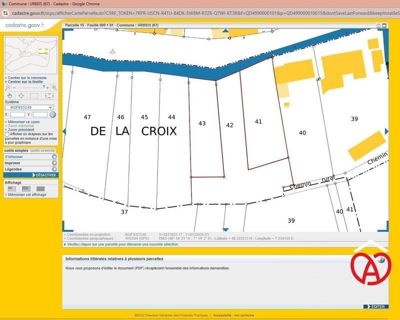This screenshot has width=400, height=320.
Task: Enable the flag display on parcels checkbox
Action: [6, 134]
